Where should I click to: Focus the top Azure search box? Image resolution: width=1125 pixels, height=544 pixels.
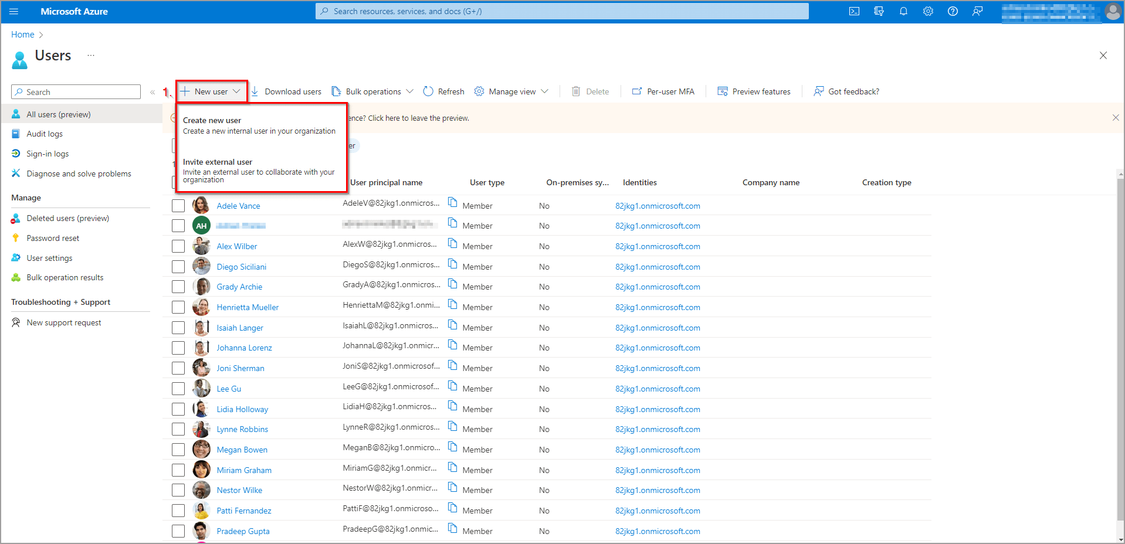click(x=562, y=11)
